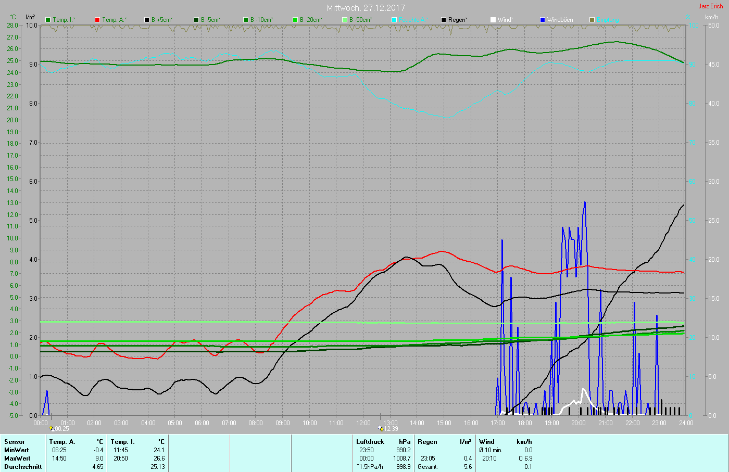Click the moon icon beside 00:25
Viewport: 729px width, 472px height.
tap(52, 429)
